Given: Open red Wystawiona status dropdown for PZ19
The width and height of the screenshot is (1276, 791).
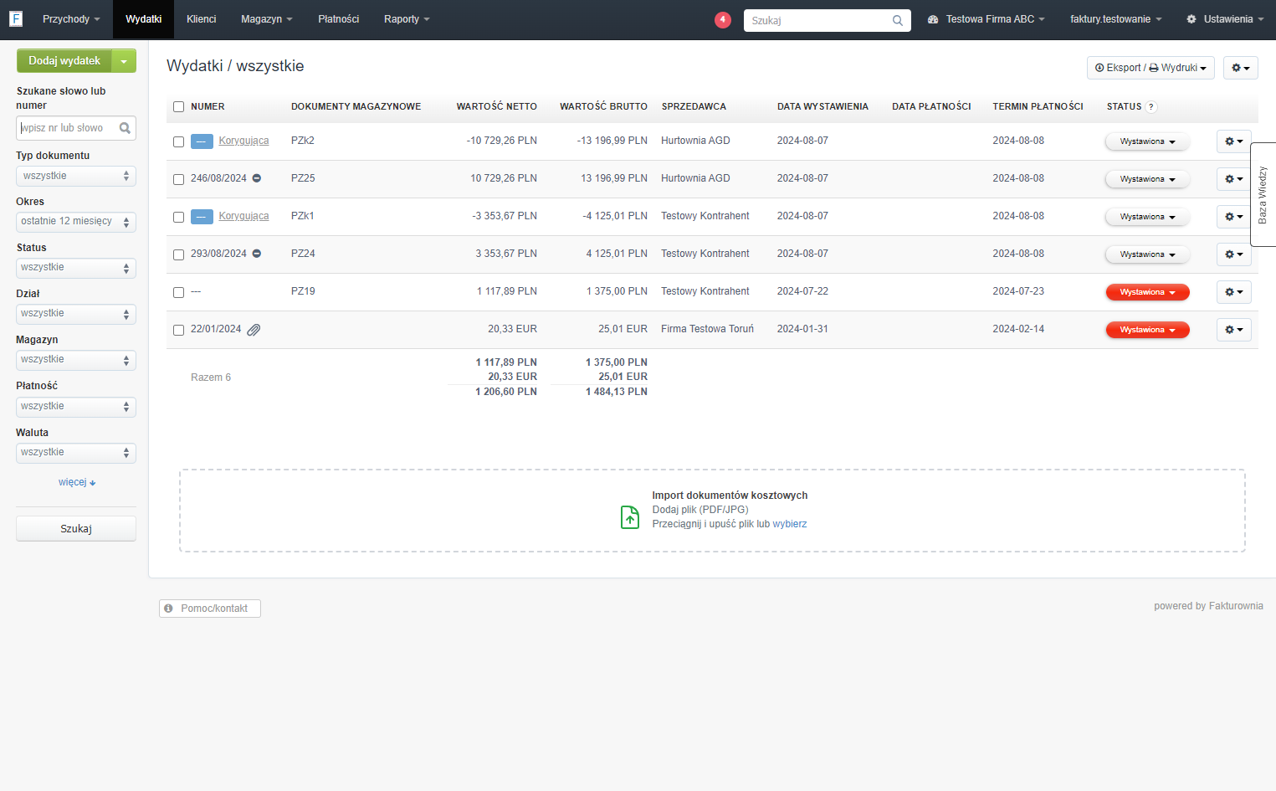Looking at the screenshot, I should point(1148,292).
